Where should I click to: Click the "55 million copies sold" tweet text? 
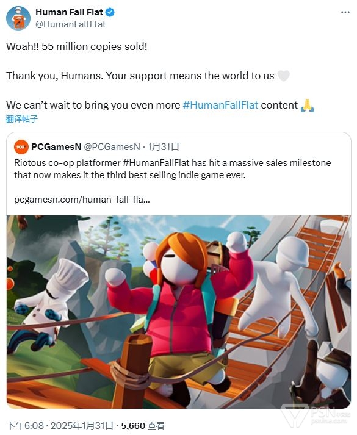tap(76, 46)
